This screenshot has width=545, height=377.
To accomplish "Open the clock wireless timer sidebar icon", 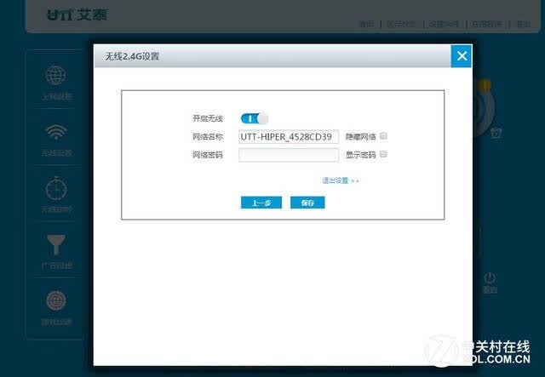I will pos(56,189).
